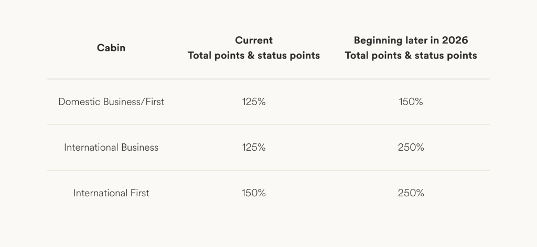The height and width of the screenshot is (247, 537).
Task: Select the International Business row label
Action: 111,148
